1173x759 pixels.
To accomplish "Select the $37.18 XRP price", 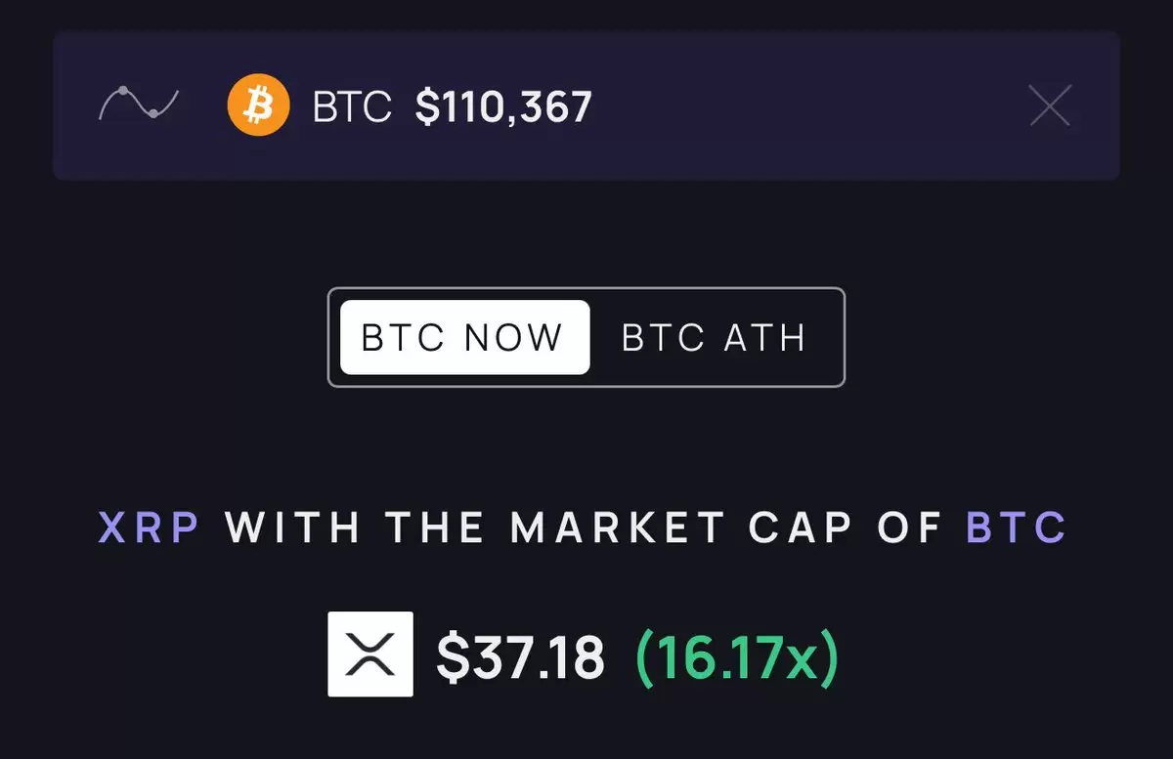I will 520,655.
